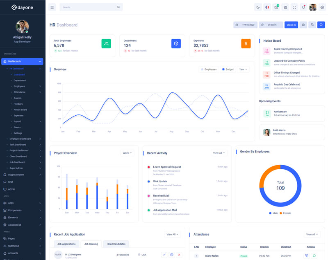Open the settings gear in the top bar
The height and width of the screenshot is (260, 328).
(x=322, y=7)
